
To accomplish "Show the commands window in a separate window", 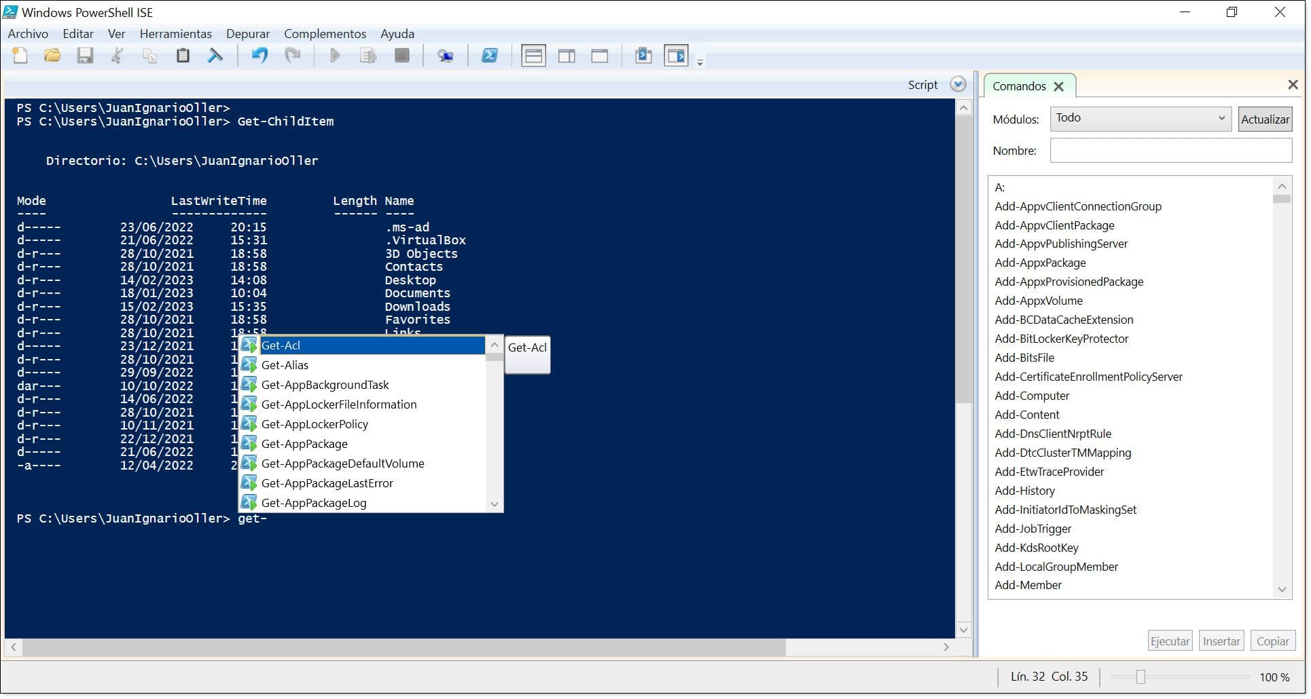I will coord(643,56).
